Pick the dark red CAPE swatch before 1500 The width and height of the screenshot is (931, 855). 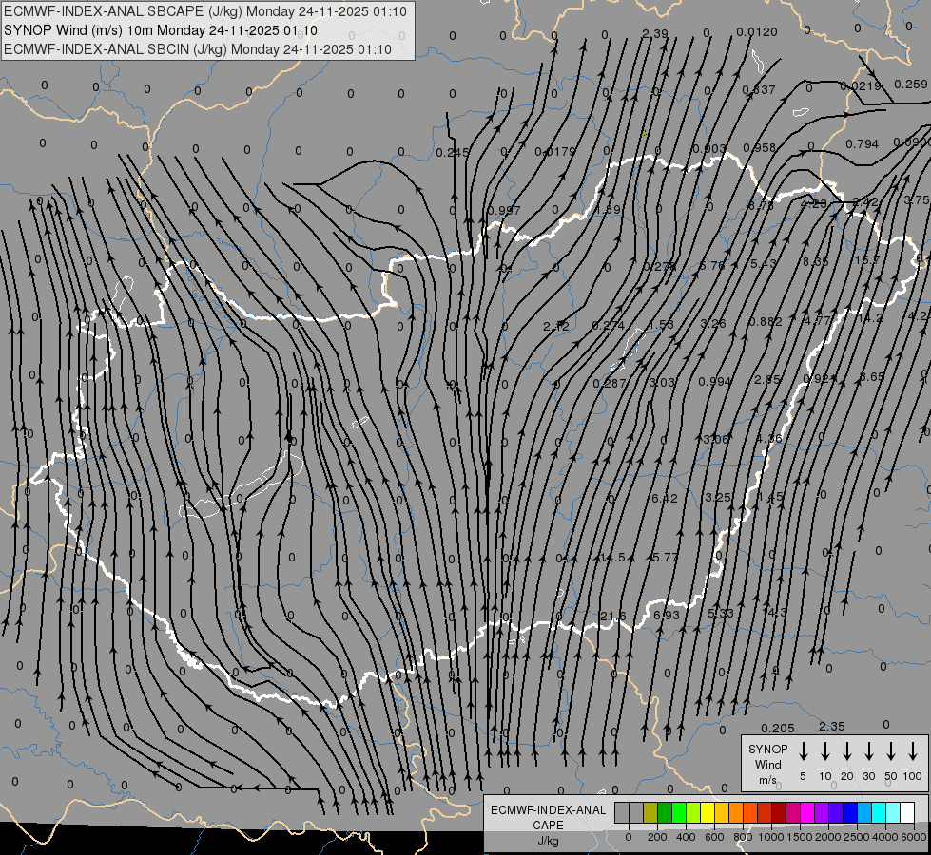[x=779, y=812]
